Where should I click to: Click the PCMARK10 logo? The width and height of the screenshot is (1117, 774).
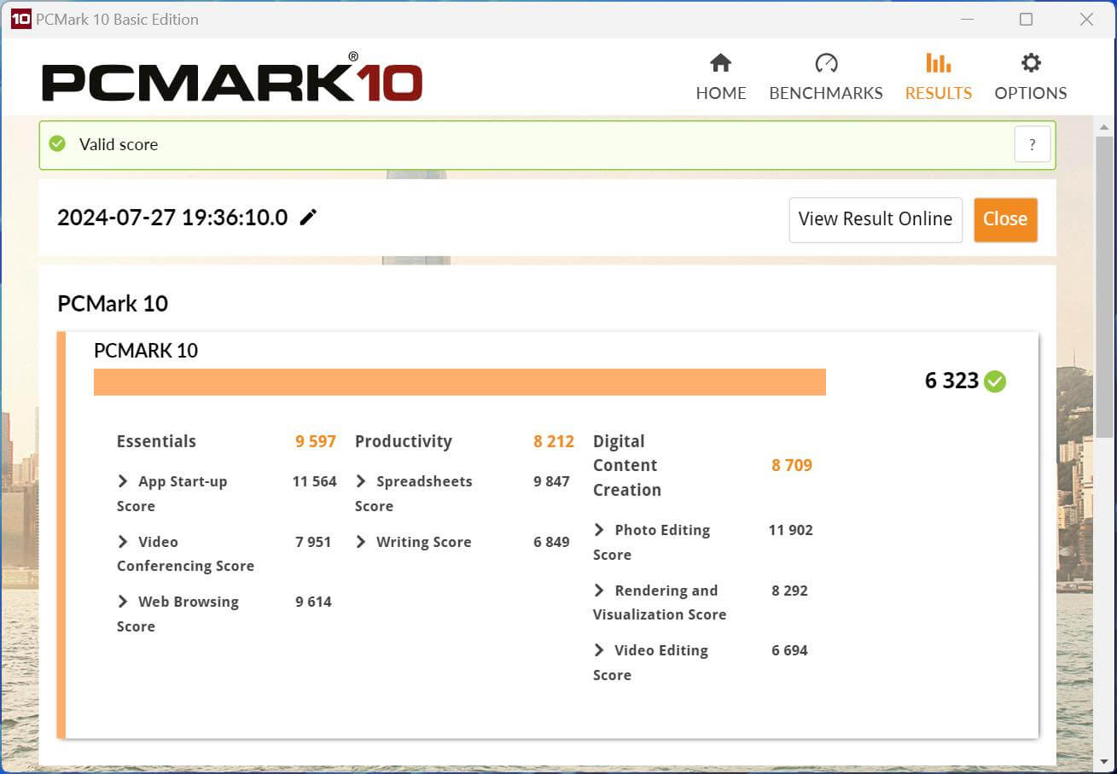click(232, 79)
